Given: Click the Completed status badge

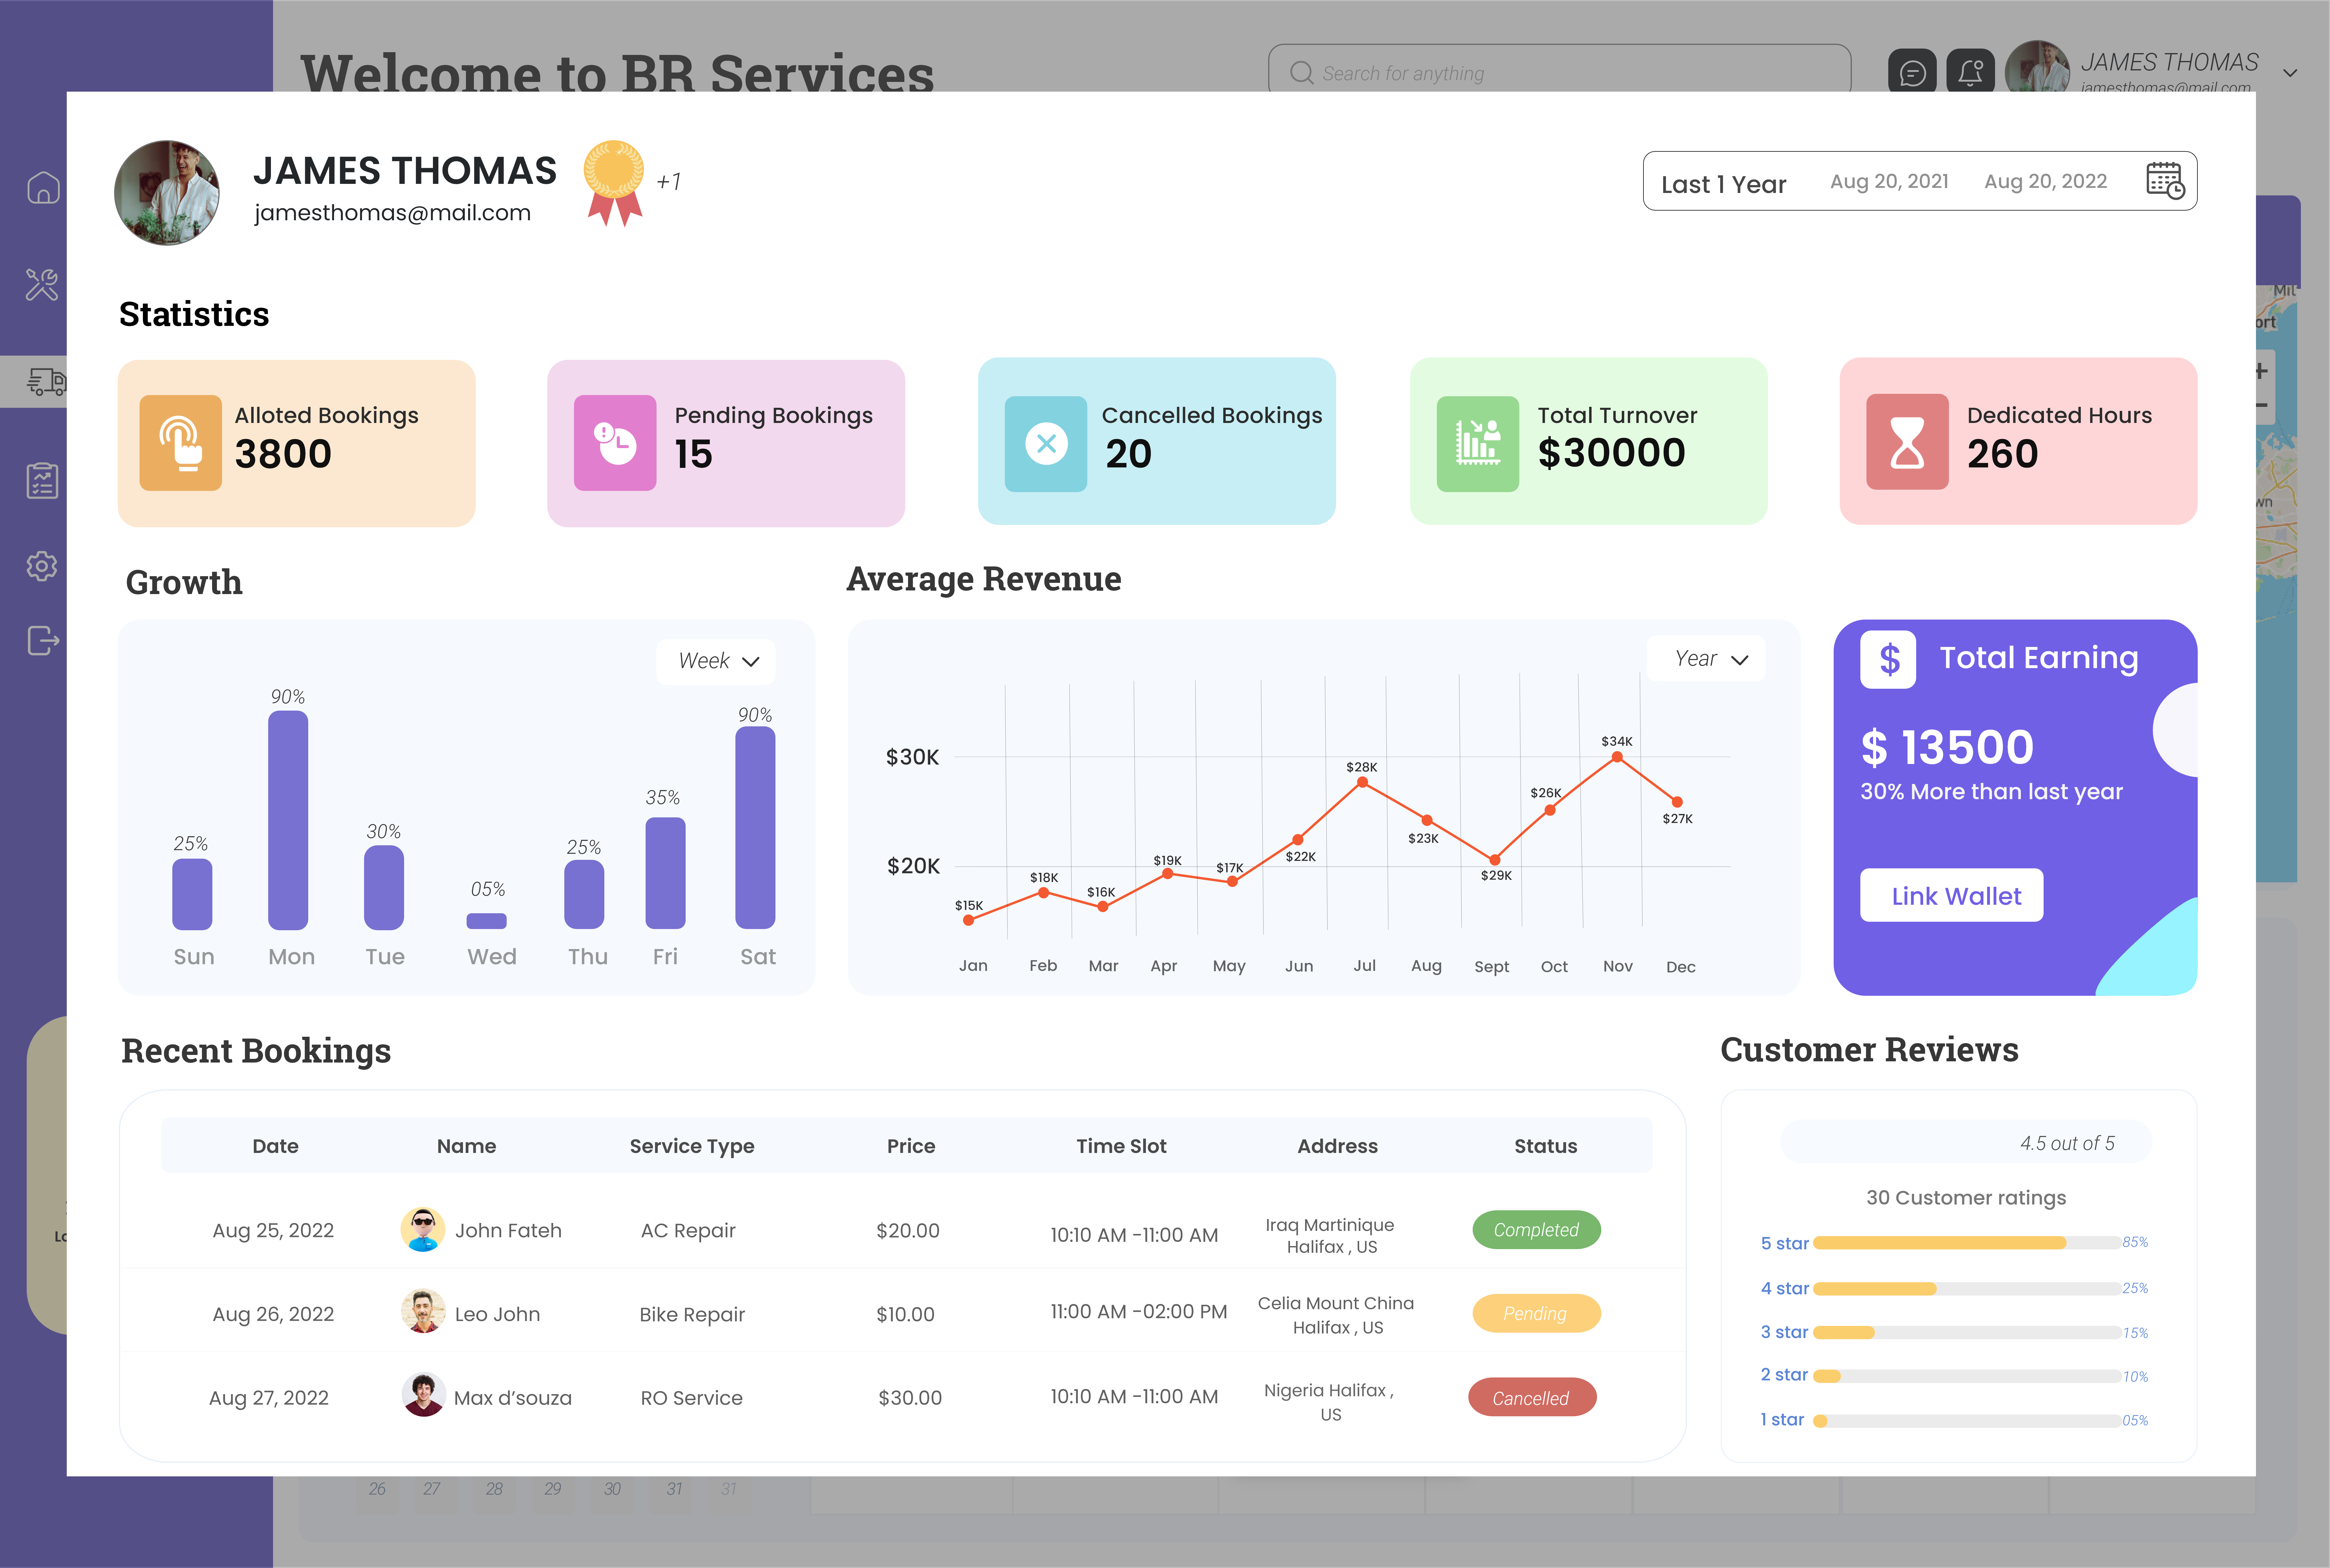Looking at the screenshot, I should [1537, 1230].
